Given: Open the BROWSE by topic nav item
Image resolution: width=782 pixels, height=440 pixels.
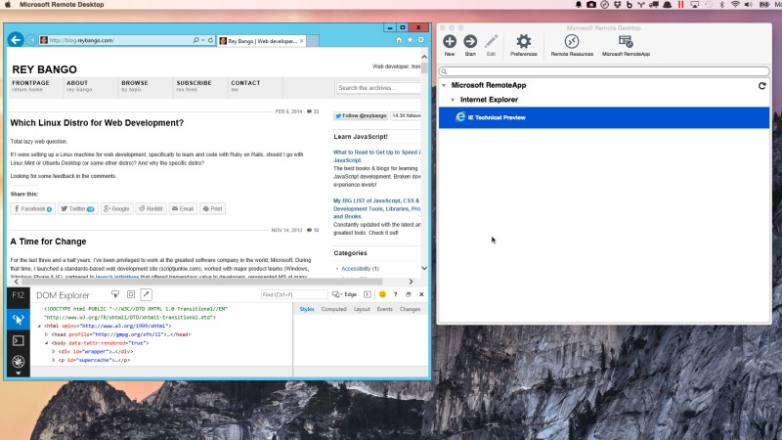Looking at the screenshot, I should point(135,86).
